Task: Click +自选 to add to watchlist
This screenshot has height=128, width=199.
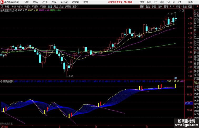Action: pos(184,7)
